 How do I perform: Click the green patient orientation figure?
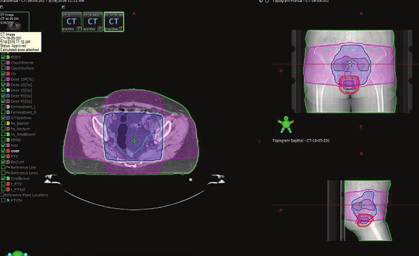[286, 124]
